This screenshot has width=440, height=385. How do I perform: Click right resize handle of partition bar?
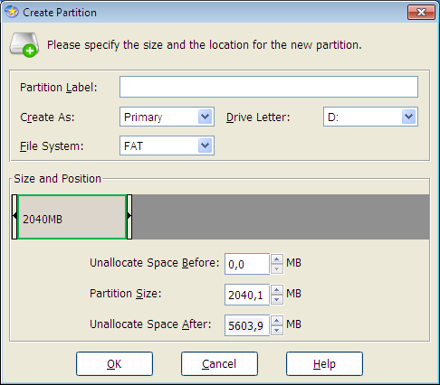129,217
